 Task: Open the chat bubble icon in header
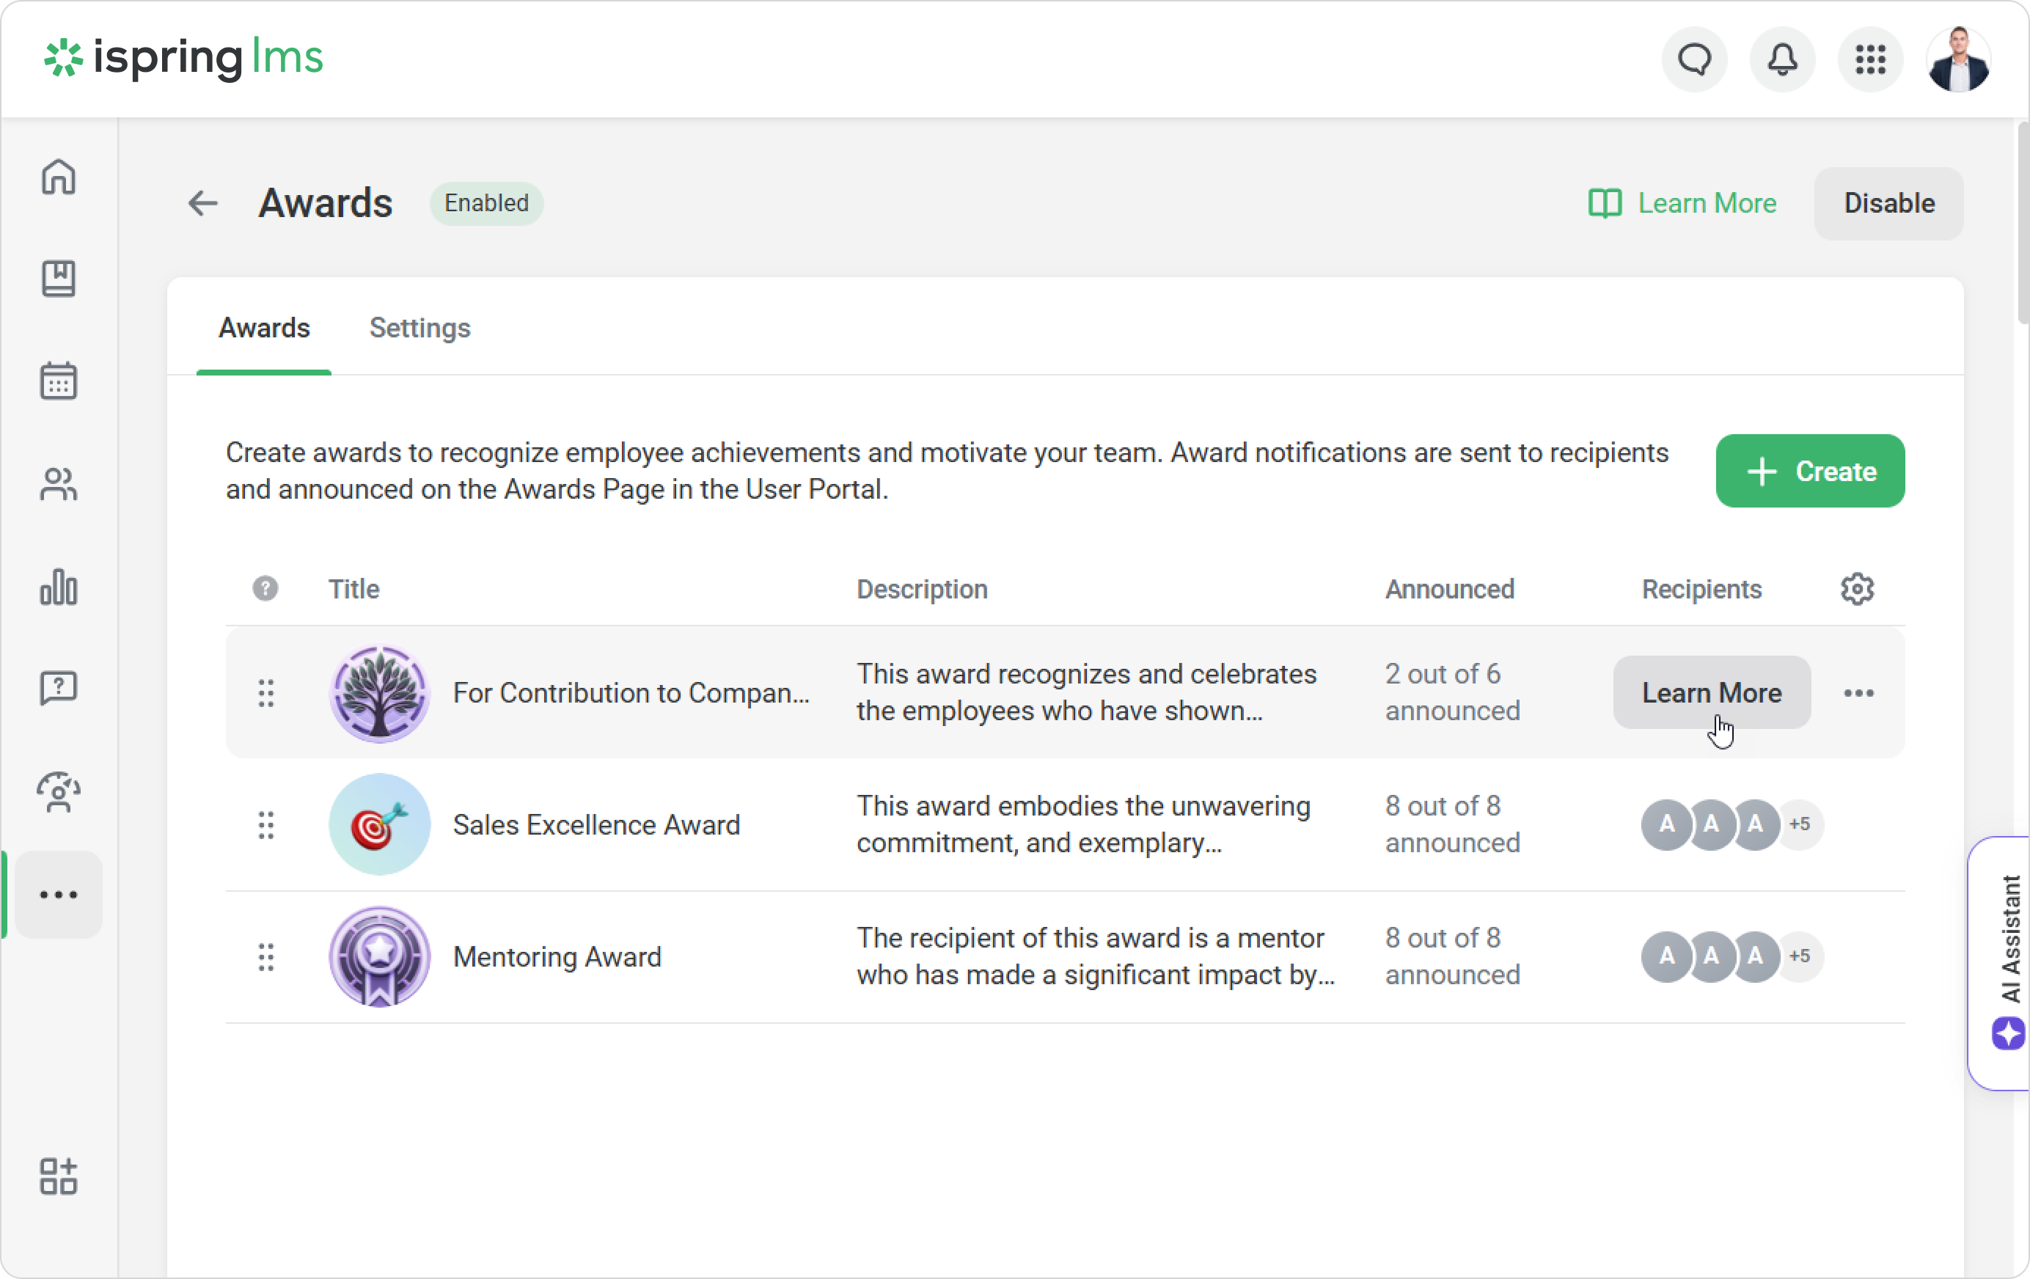tap(1693, 60)
